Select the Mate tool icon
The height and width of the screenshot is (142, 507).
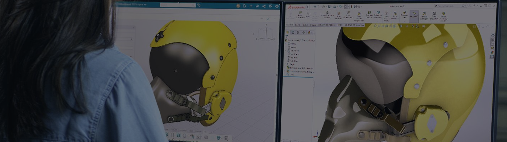pos(307,14)
